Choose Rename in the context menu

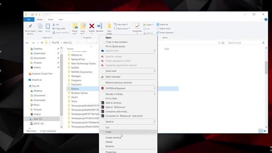click(128, 146)
